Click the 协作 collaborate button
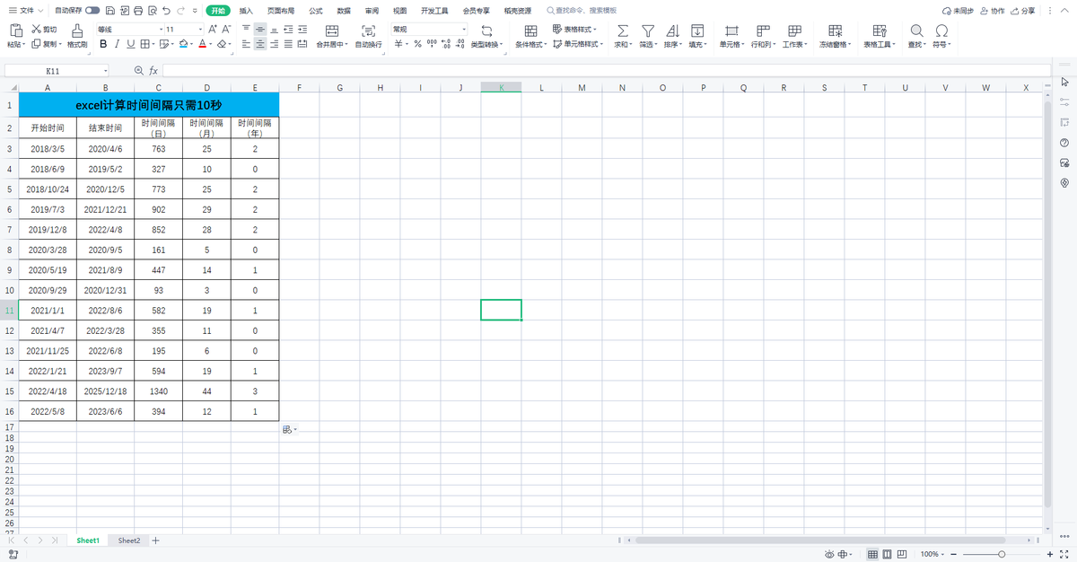1077x562 pixels. point(992,11)
